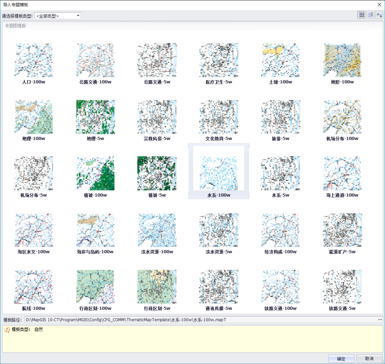Viewport: 385px width, 364px height.
Task: Pick the 行政区划-100w template
Action: [x=95, y=287]
